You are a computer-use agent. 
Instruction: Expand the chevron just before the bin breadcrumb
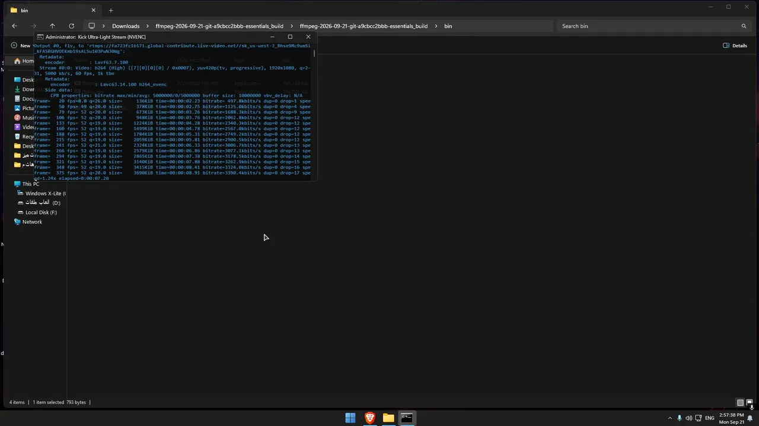(x=436, y=26)
